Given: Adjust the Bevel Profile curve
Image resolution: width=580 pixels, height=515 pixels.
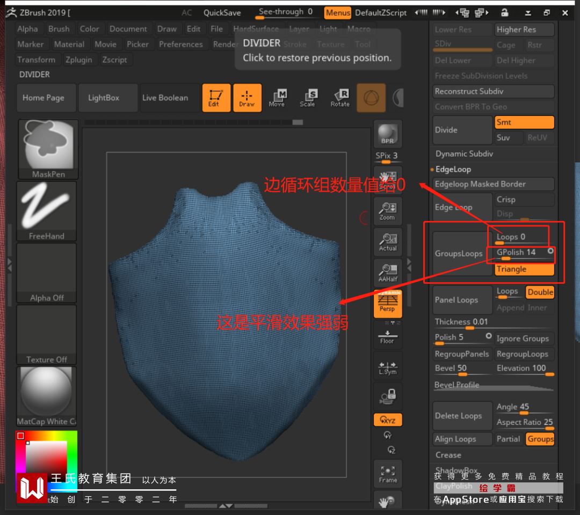Looking at the screenshot, I should coord(494,385).
